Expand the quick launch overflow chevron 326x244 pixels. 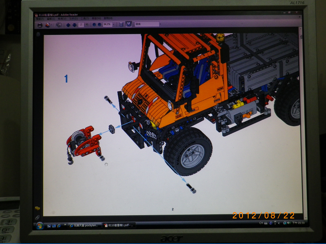pyautogui.click(x=65, y=225)
